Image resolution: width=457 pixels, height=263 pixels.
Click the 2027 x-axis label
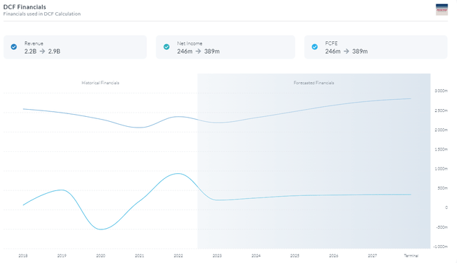(x=373, y=256)
